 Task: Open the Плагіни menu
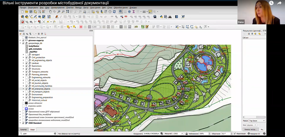pos(70,8)
